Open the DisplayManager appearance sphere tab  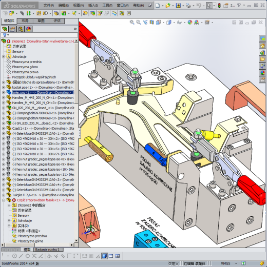pos(28,29)
